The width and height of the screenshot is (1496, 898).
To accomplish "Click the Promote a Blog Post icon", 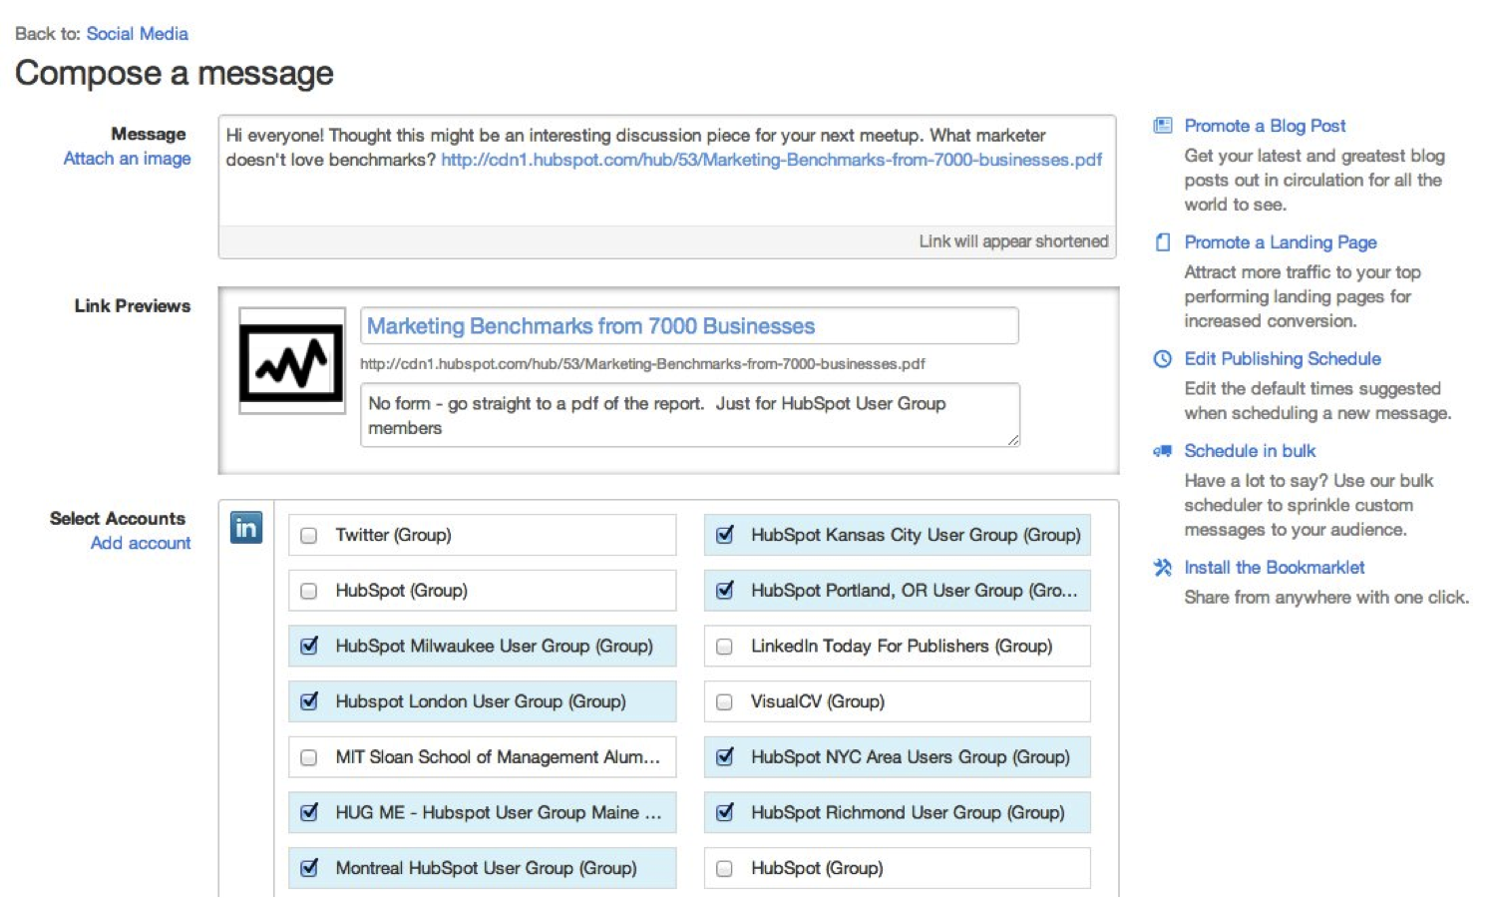I will click(1162, 126).
